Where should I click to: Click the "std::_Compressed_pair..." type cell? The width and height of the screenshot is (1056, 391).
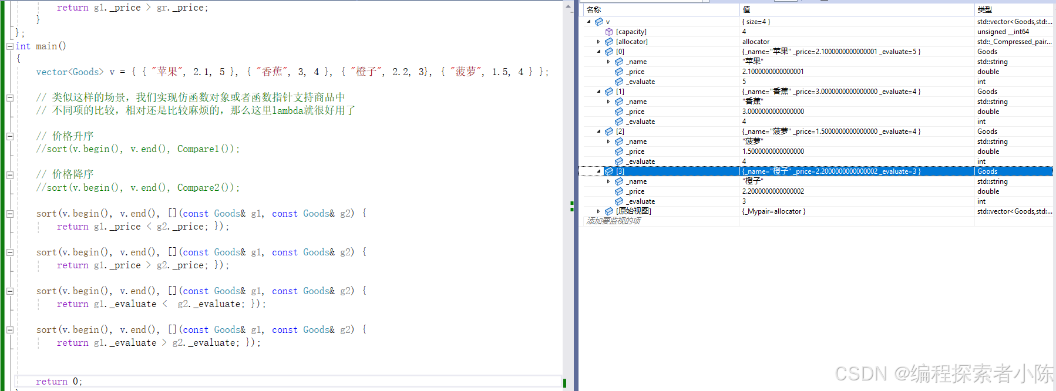pos(1014,42)
